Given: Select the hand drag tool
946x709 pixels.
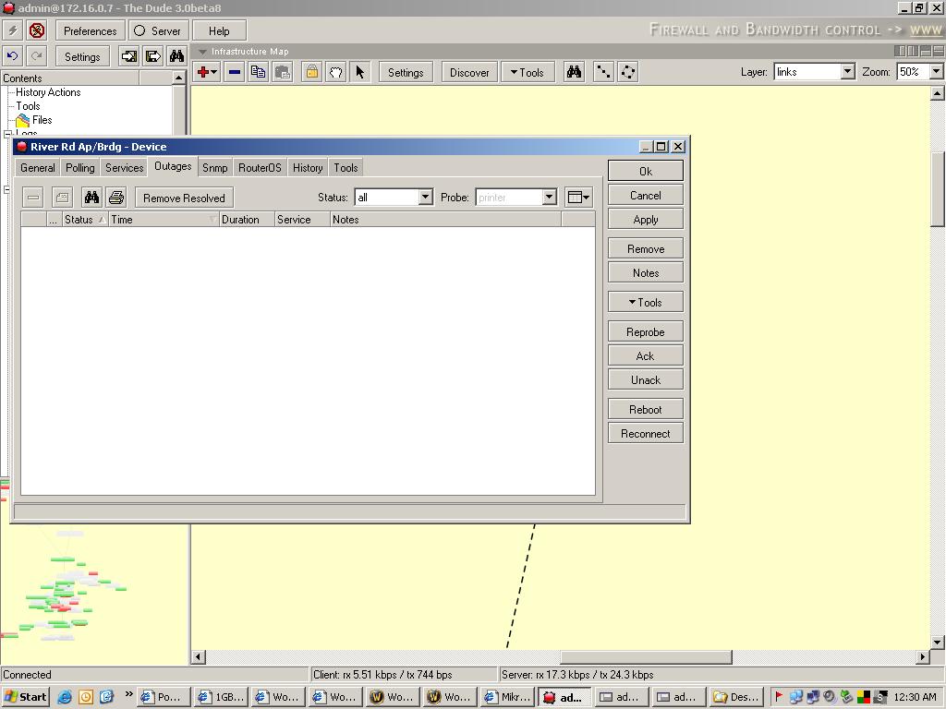Looking at the screenshot, I should point(336,72).
